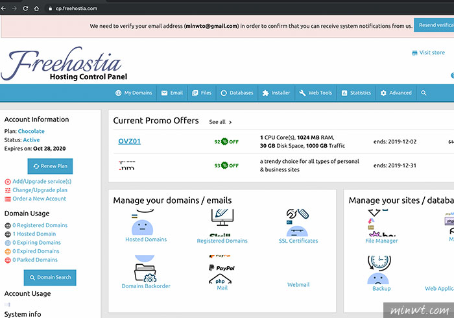Click the Active status link
Screen dimensions: 454x318
point(31,140)
